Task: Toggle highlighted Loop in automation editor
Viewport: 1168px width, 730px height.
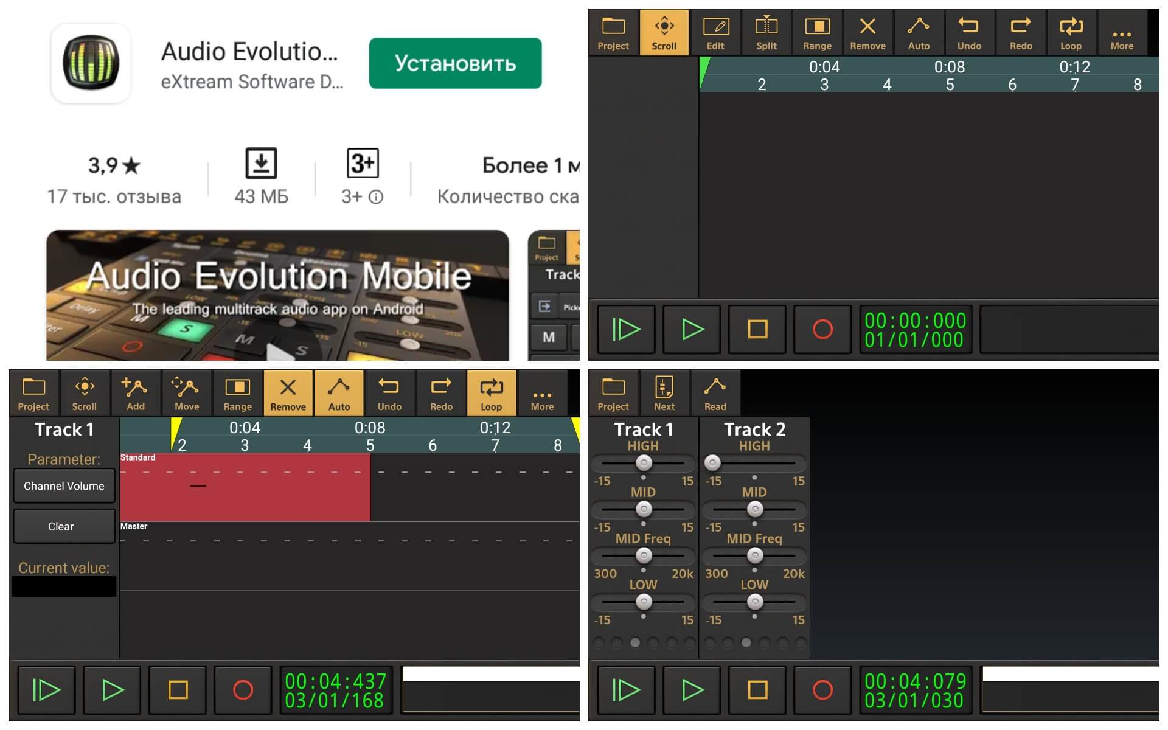Action: [x=491, y=394]
